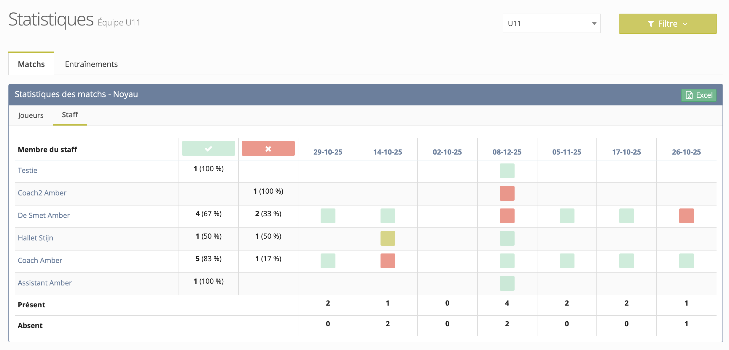Click the green checkmark present column header

tap(208, 148)
